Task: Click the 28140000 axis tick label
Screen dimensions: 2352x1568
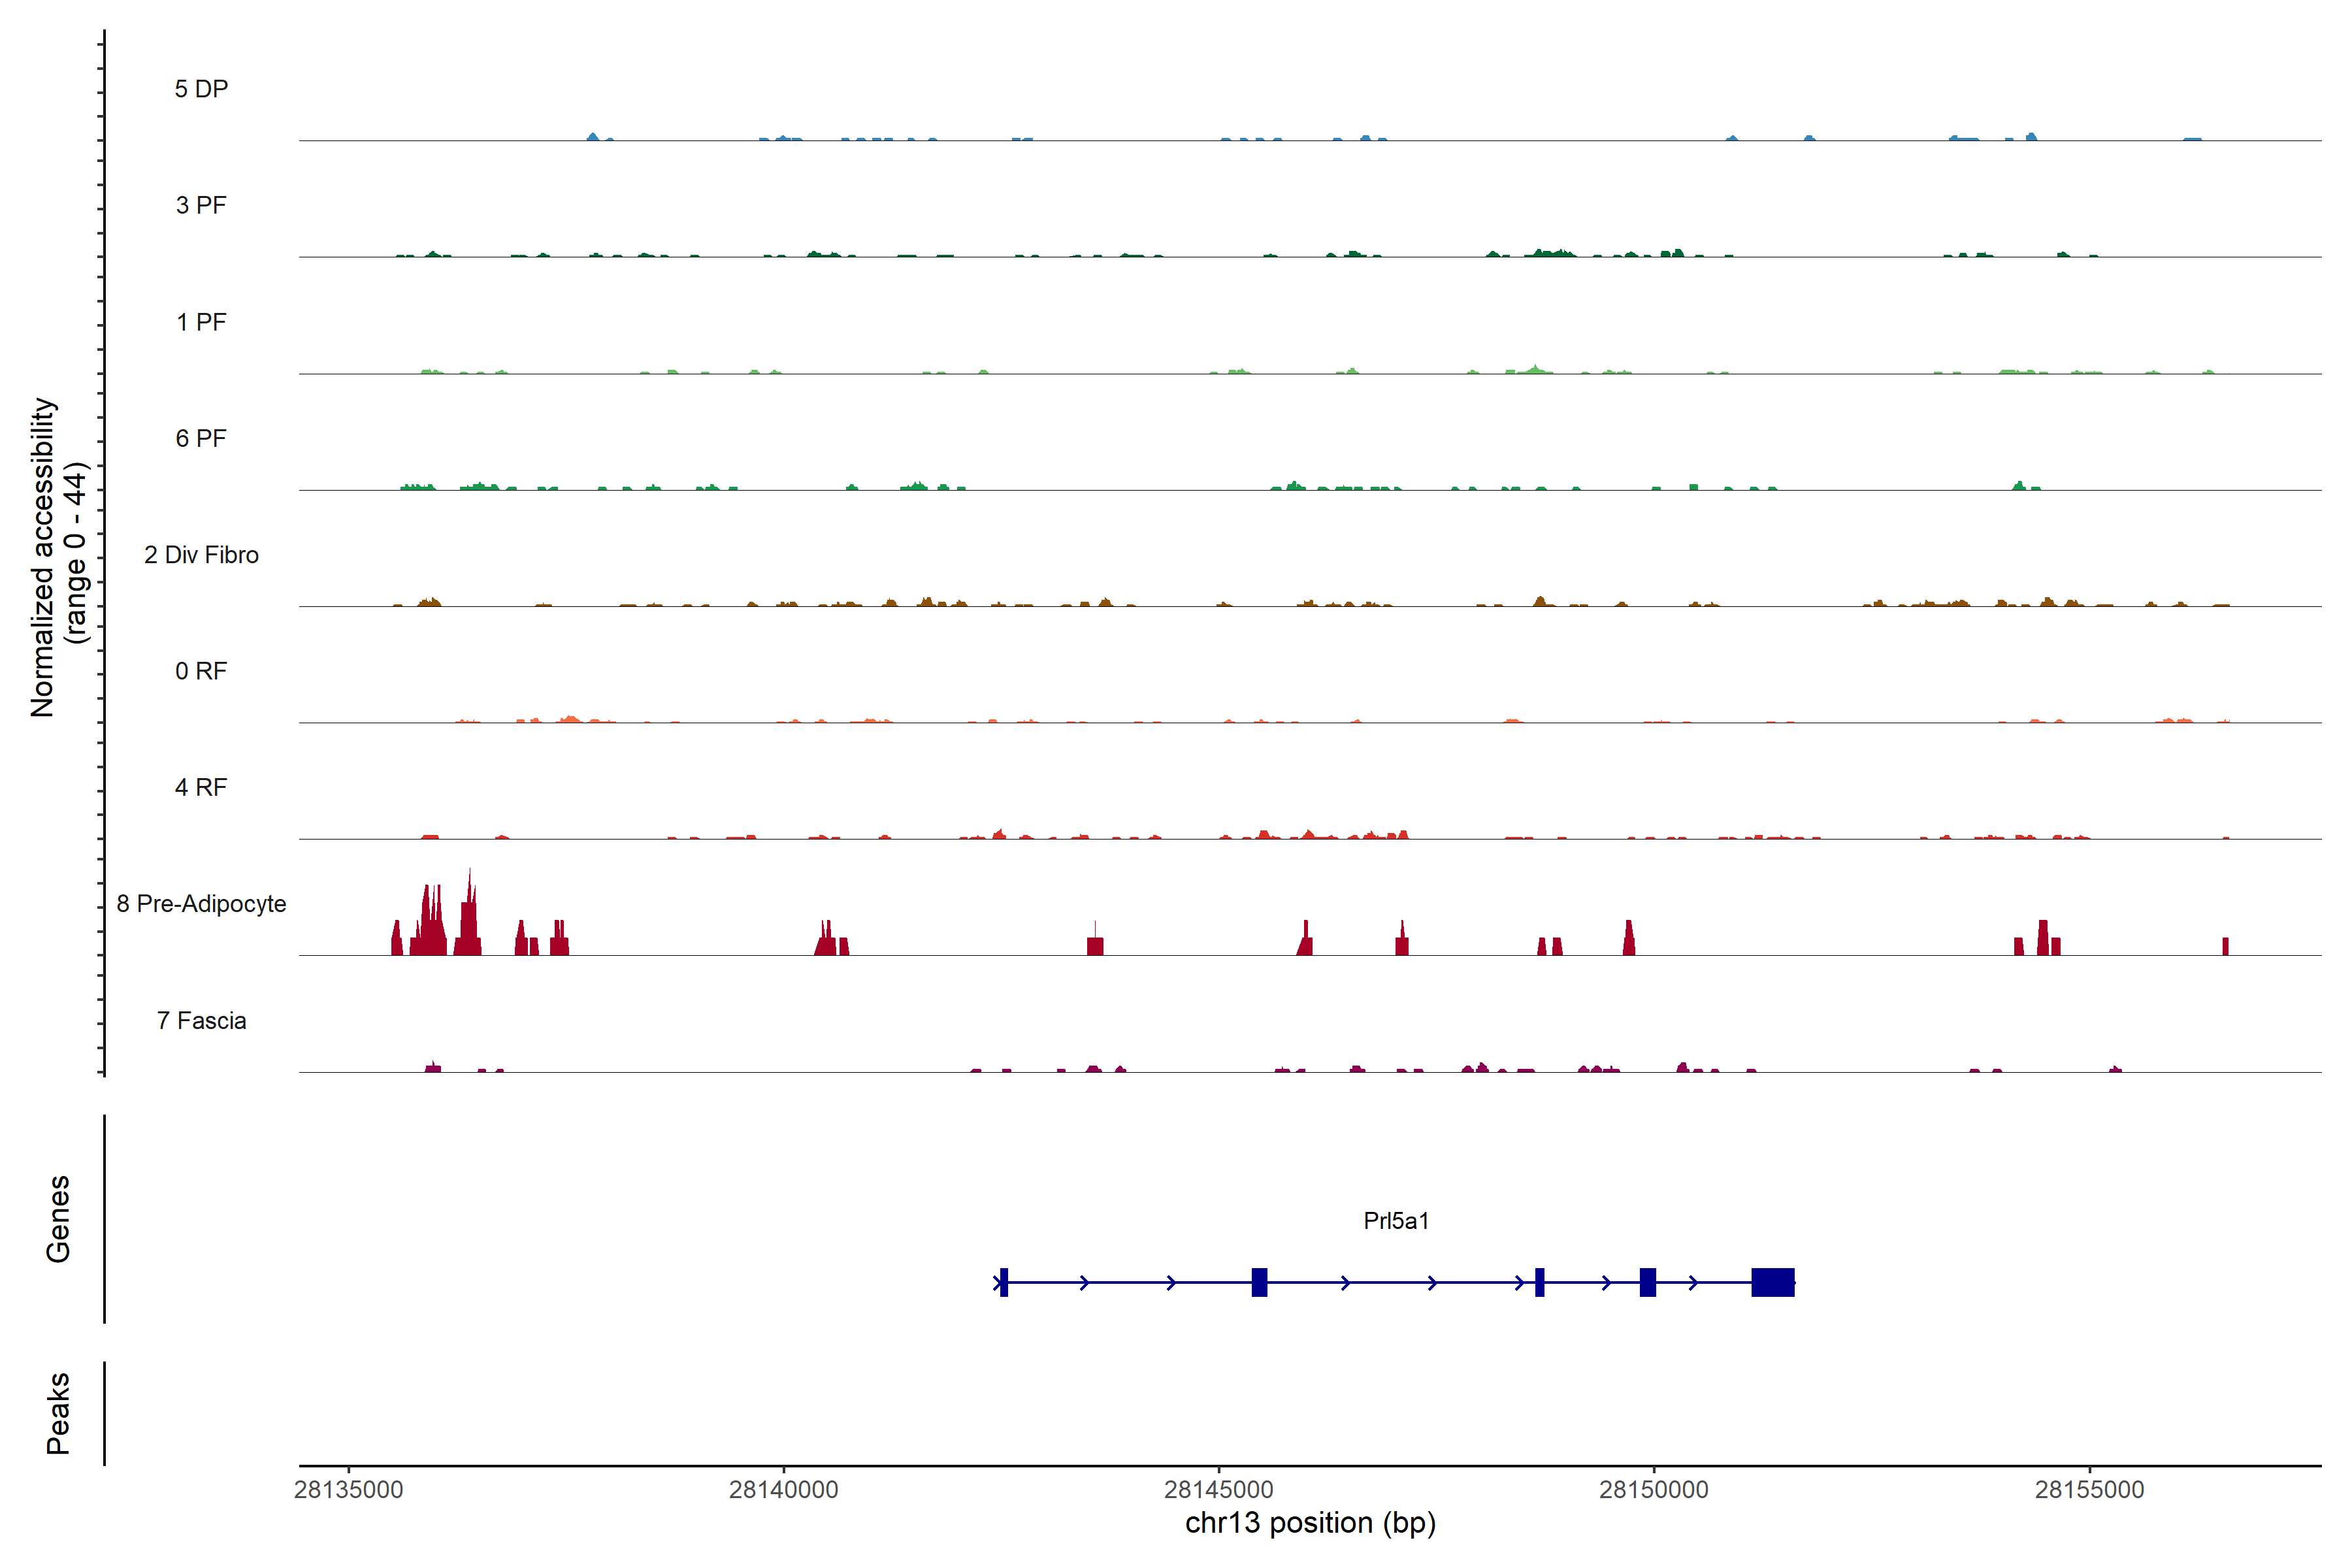Action: coord(784,1489)
